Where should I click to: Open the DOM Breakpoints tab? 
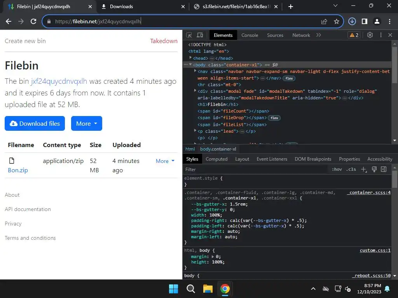tap(313, 159)
